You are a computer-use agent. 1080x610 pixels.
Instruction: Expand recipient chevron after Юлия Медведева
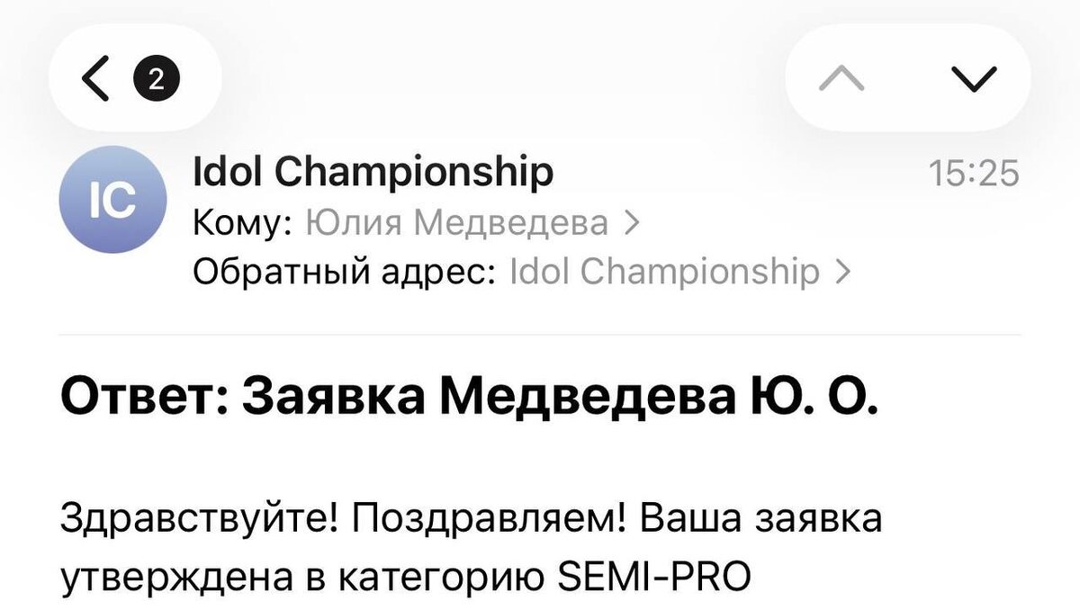pos(632,222)
